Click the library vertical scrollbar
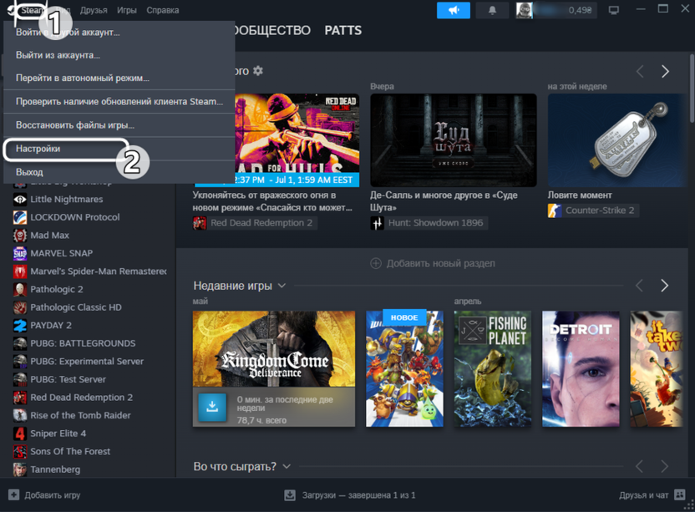695x512 pixels. pos(692,89)
